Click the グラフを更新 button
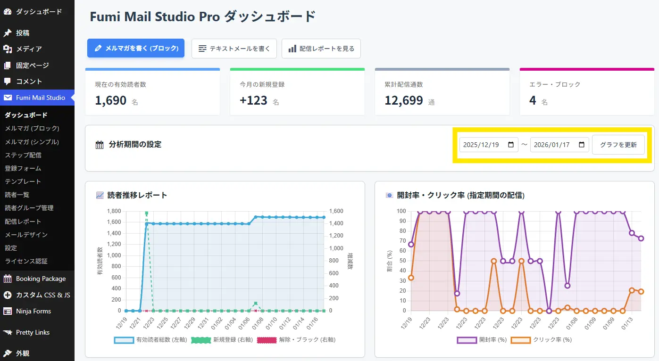Image resolution: width=659 pixels, height=361 pixels. click(618, 145)
